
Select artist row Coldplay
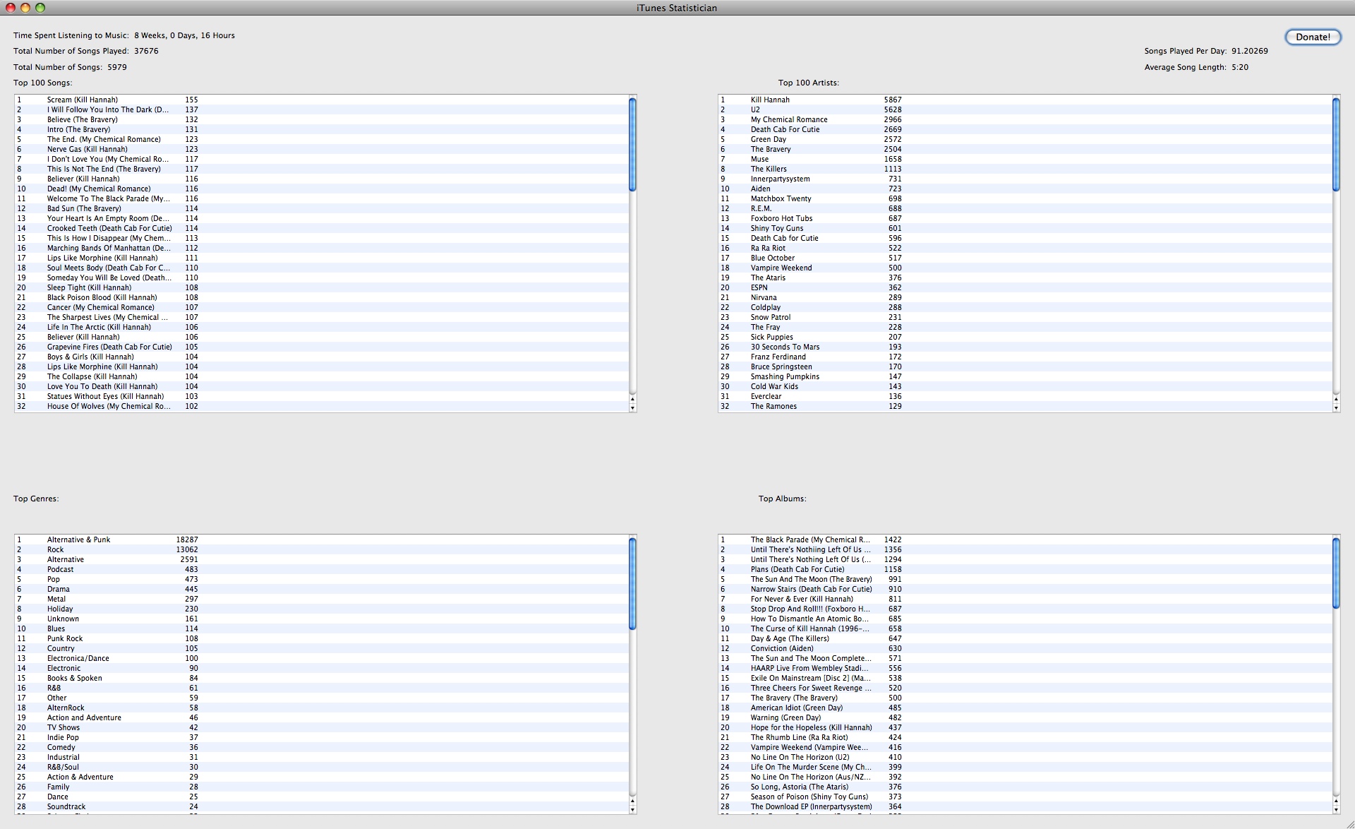(x=1025, y=307)
